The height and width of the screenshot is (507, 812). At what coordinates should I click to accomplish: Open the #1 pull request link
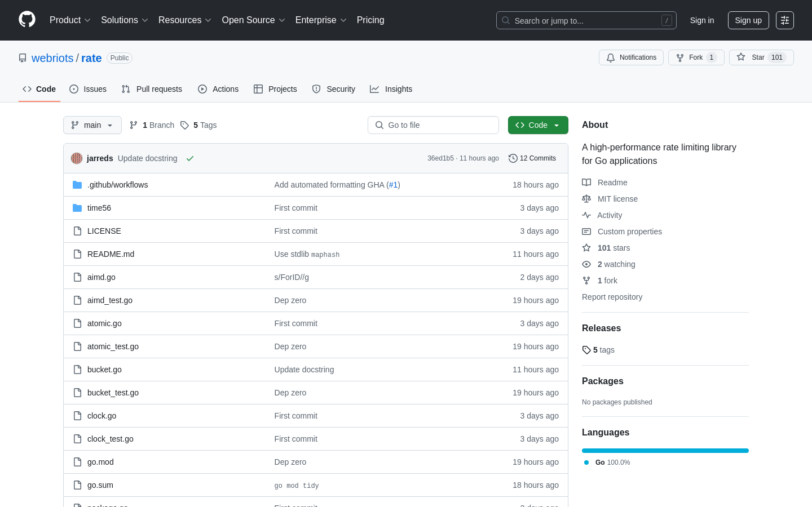click(x=394, y=185)
